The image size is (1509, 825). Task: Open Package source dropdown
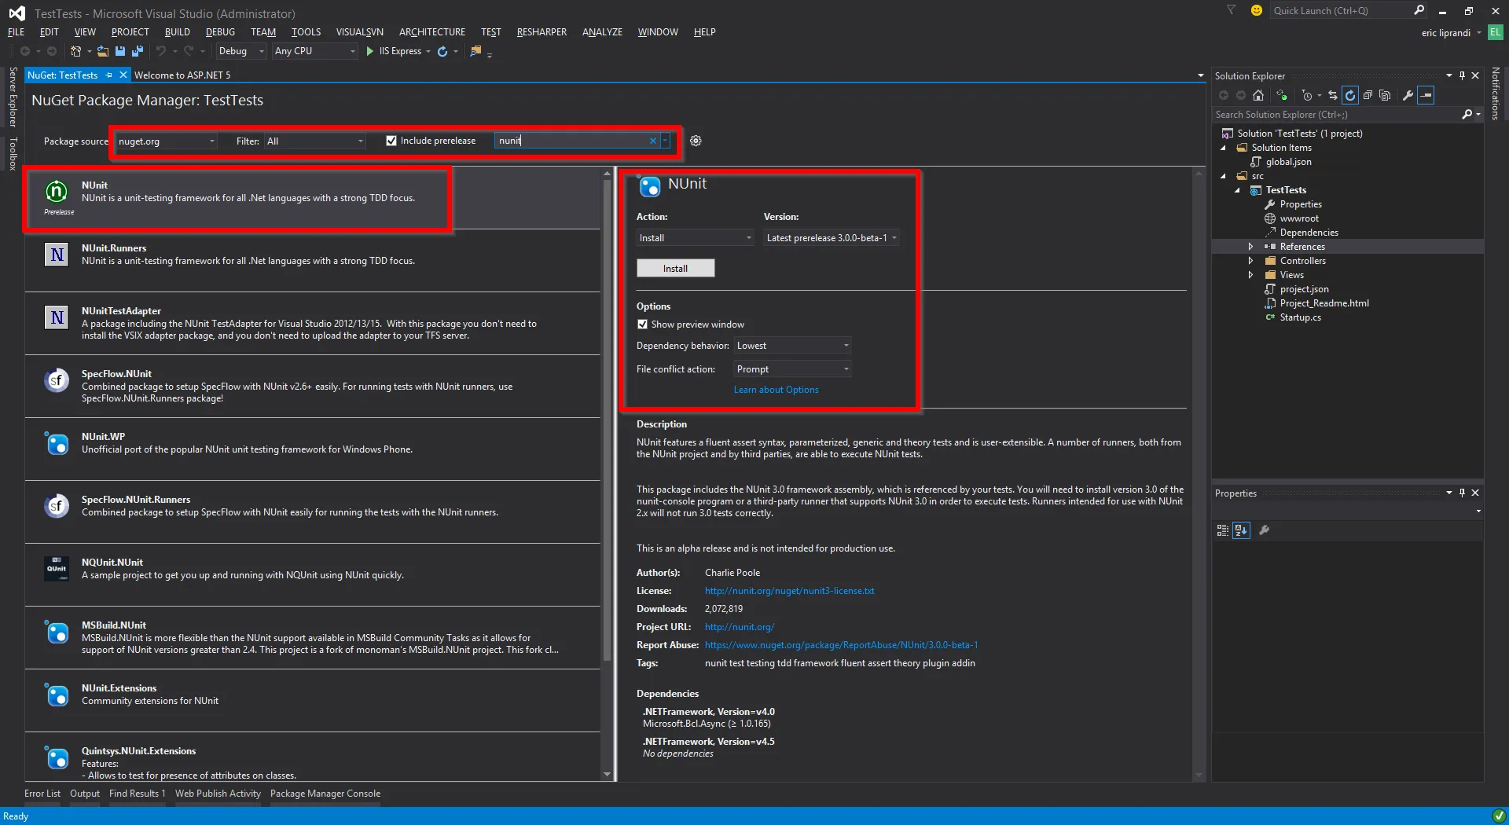point(166,141)
